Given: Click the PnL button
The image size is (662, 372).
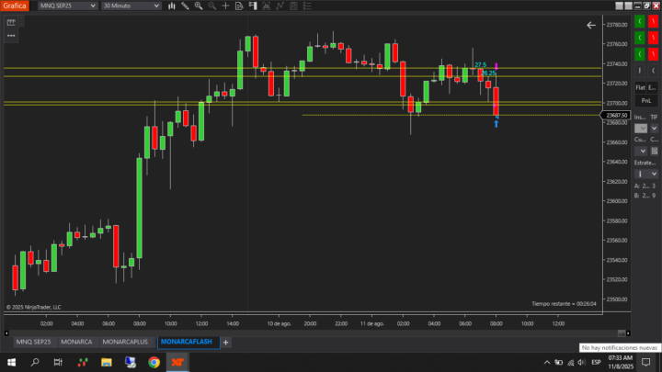Looking at the screenshot, I should tap(646, 101).
